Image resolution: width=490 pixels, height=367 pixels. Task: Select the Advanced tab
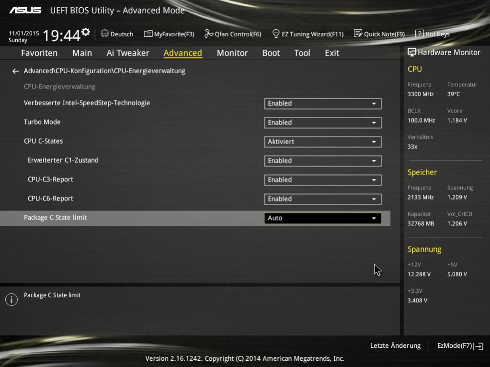pos(183,53)
